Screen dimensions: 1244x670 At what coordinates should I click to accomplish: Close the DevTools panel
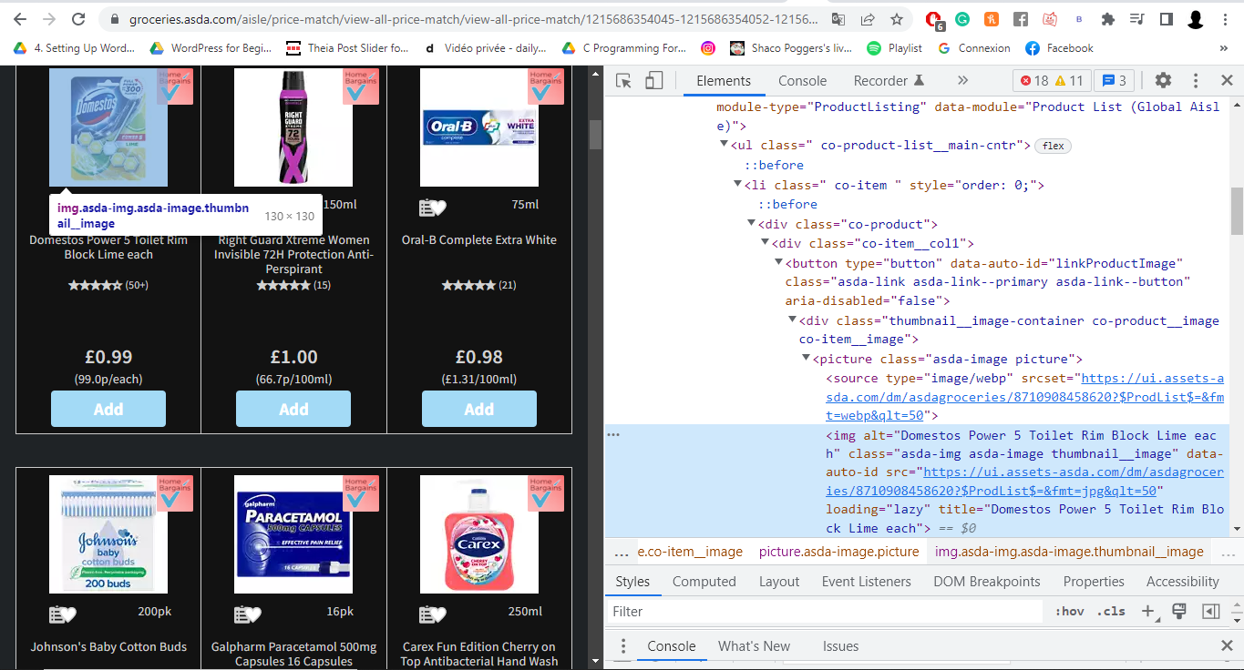coord(1227,81)
